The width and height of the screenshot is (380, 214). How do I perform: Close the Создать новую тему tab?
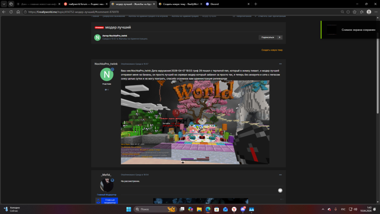tap(201, 4)
